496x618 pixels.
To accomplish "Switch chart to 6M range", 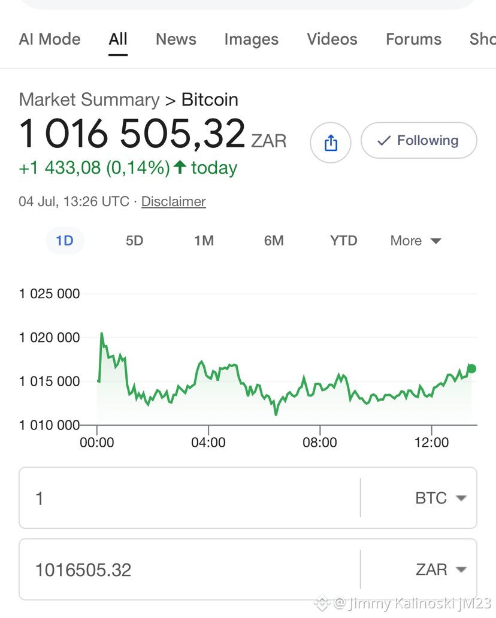I will point(274,240).
